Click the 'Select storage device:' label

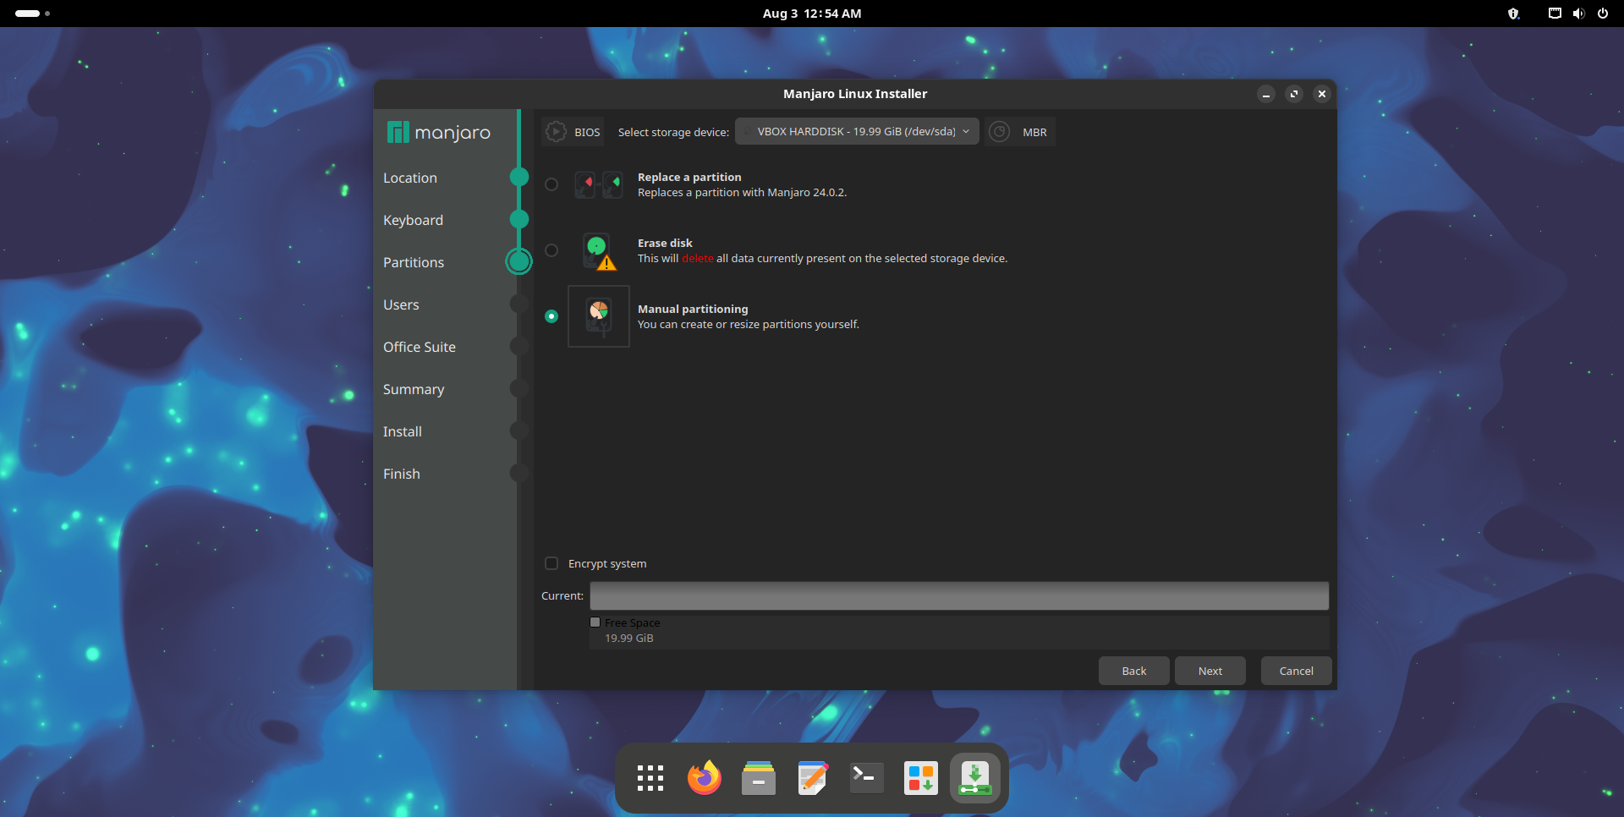[673, 132]
